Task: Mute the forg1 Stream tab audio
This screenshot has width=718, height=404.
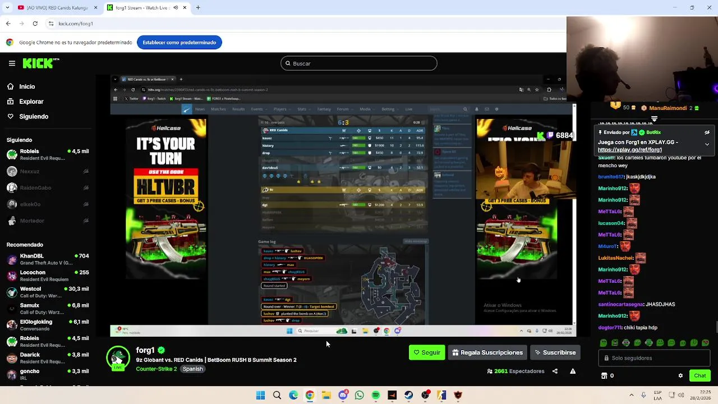Action: [176, 8]
